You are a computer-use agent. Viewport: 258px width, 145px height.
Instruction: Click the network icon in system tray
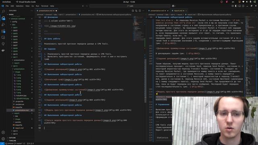click(x=243, y=2)
